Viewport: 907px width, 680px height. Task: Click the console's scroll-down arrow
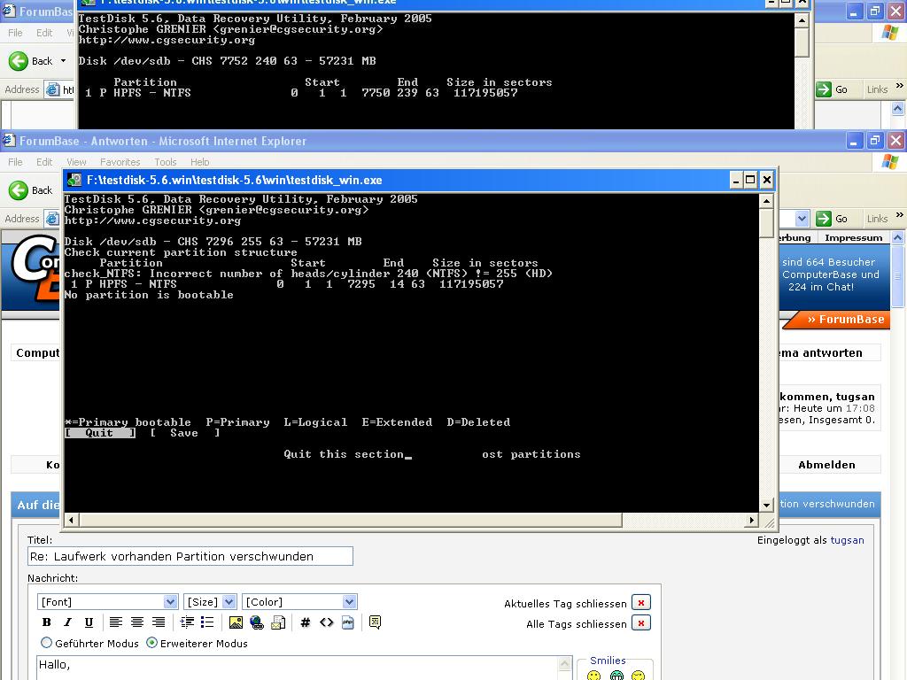766,505
